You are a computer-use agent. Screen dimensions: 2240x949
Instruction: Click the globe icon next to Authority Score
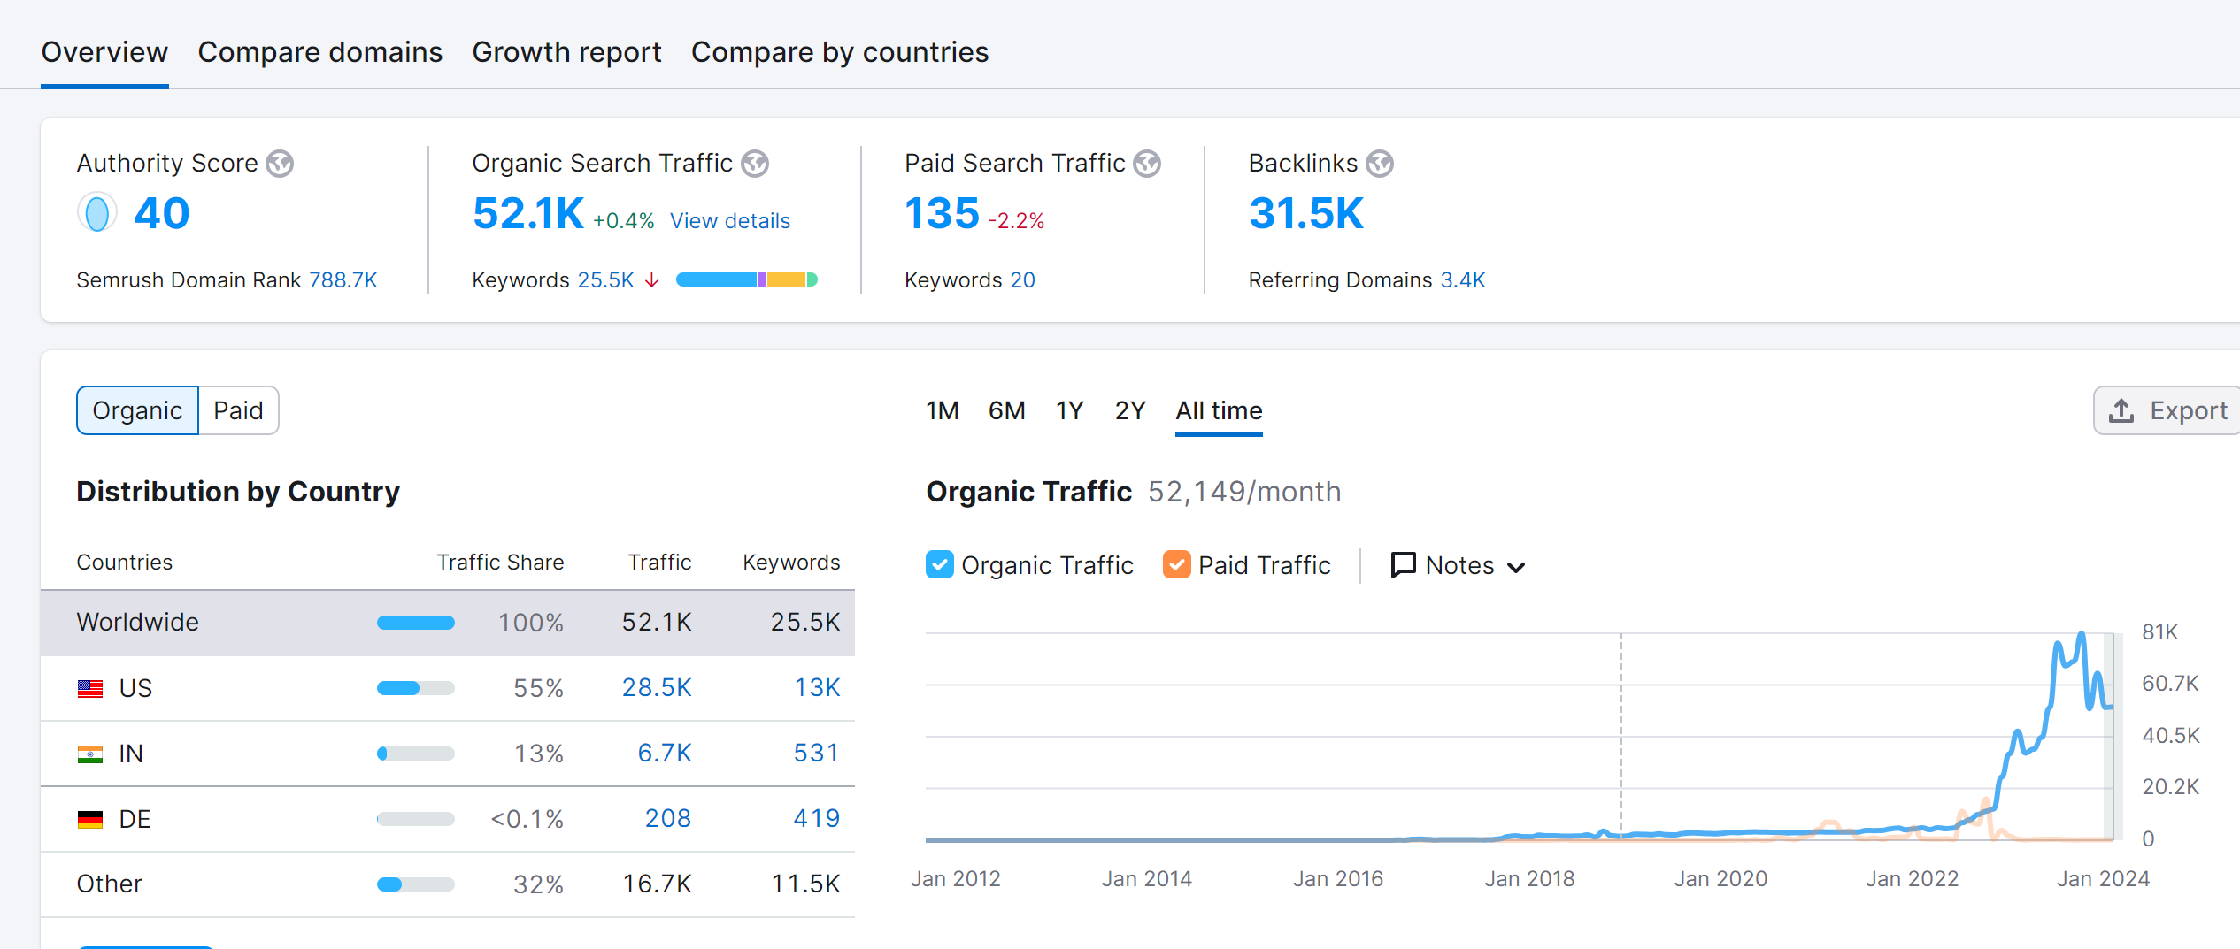[280, 164]
